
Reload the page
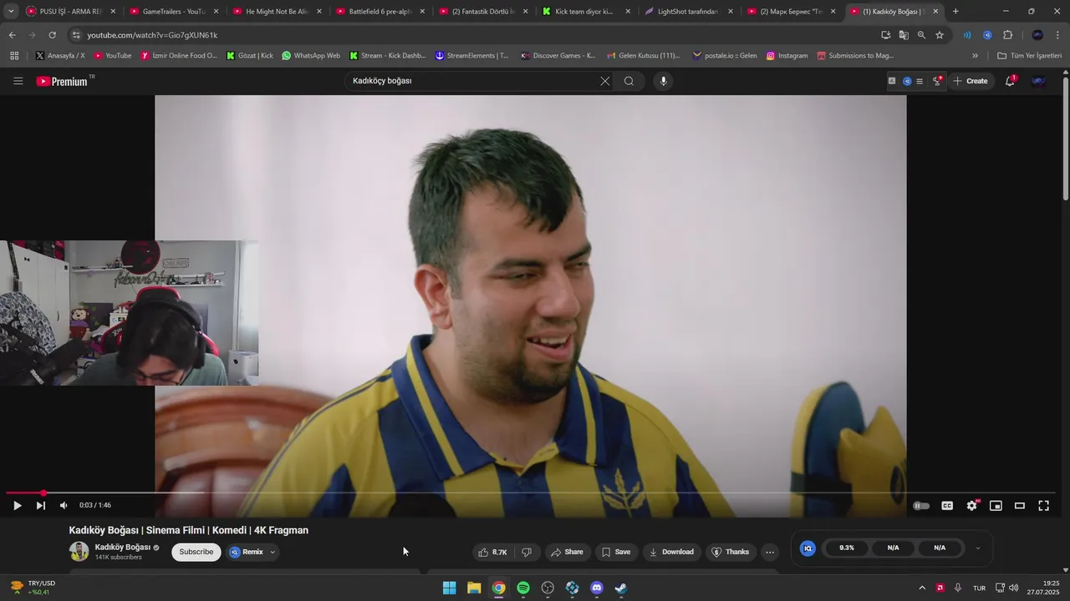52,35
